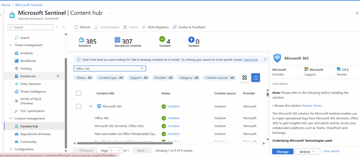Sort by Content title column header
The image size is (360, 157).
105,93
